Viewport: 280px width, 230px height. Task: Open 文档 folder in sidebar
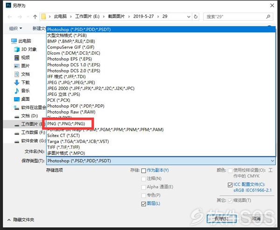pos(22,74)
